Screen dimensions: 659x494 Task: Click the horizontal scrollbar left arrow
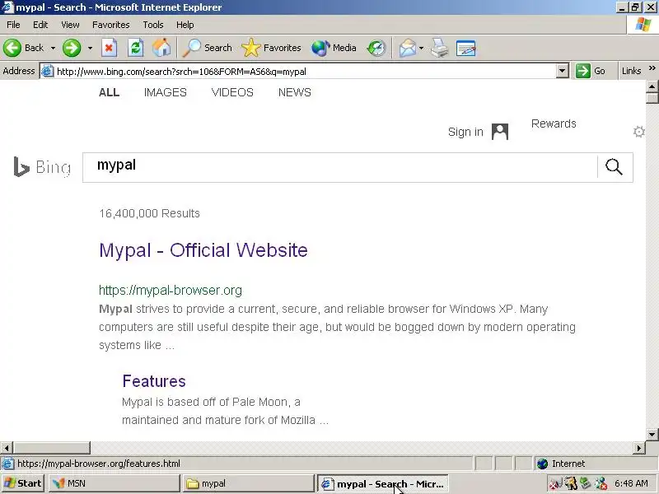point(7,448)
